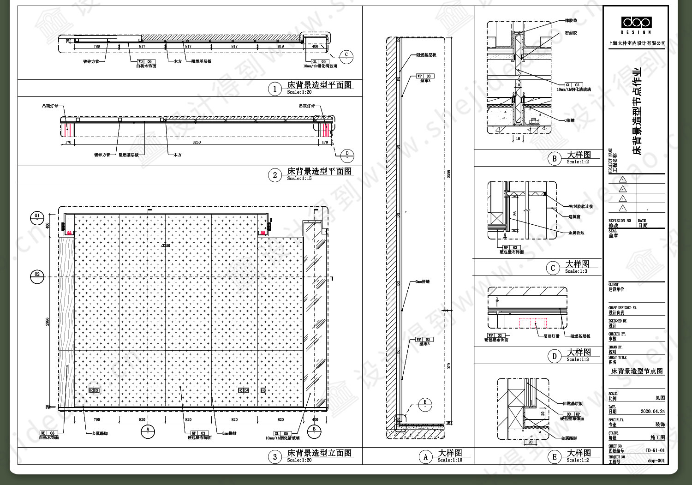692x485 pixels.
Task: Click the DRAWN BY 校对 label
Action: pyautogui.click(x=615, y=349)
